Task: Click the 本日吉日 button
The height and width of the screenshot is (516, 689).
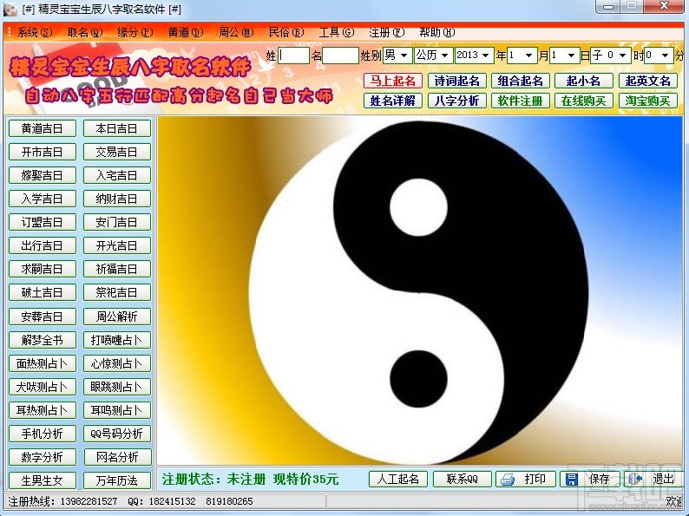Action: point(117,128)
